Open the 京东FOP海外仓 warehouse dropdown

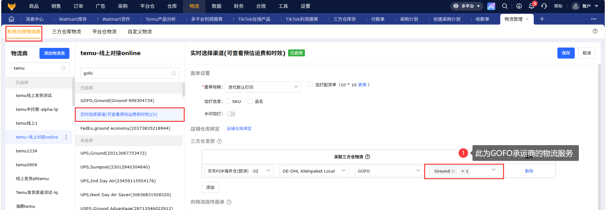[x=239, y=171]
